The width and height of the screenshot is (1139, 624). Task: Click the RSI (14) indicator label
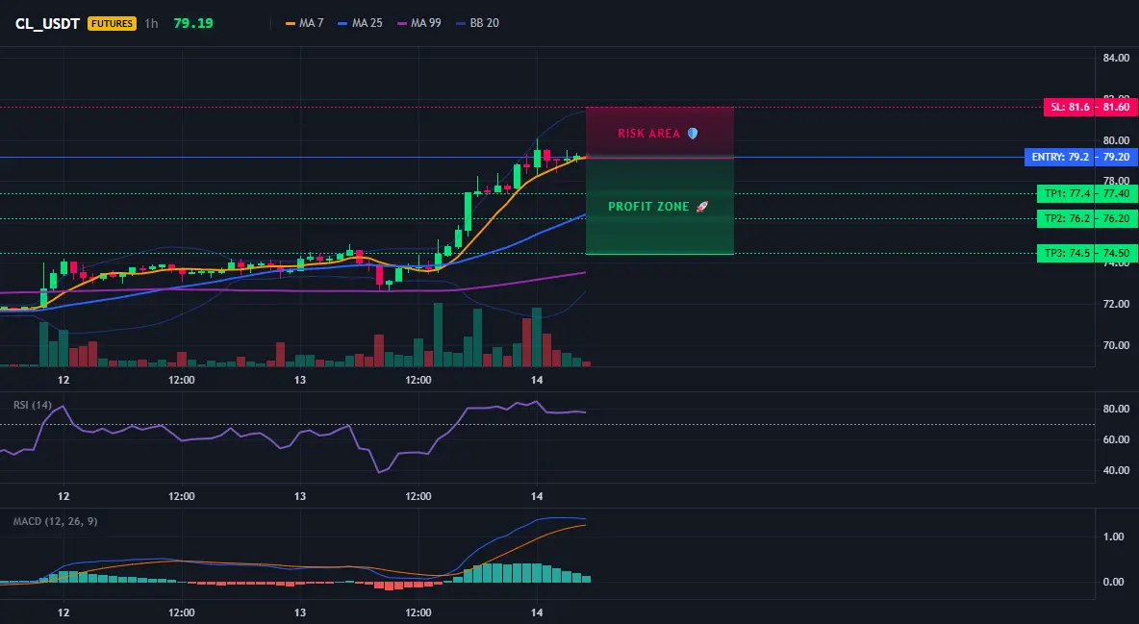[x=33, y=405]
